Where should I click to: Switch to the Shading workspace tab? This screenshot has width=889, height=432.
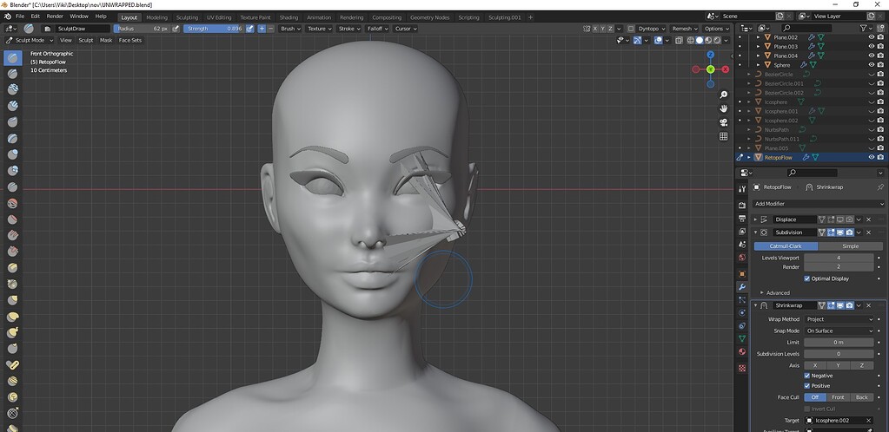(289, 17)
